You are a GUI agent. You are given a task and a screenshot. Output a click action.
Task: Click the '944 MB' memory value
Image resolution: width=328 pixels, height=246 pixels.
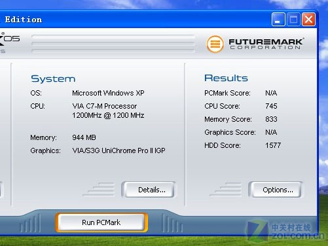(84, 137)
